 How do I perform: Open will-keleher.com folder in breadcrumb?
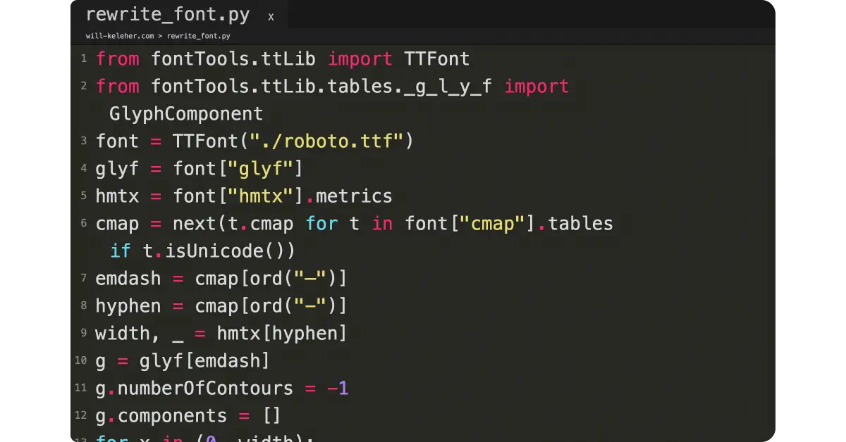pos(120,36)
